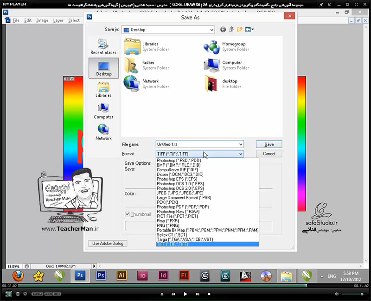Select the Network System Folder in the file list
The width and height of the screenshot is (371, 301).
point(147,84)
